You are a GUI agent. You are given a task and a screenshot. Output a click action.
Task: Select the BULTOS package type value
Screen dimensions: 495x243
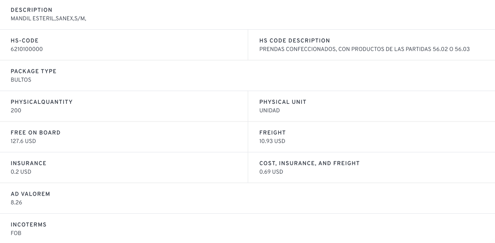click(21, 80)
